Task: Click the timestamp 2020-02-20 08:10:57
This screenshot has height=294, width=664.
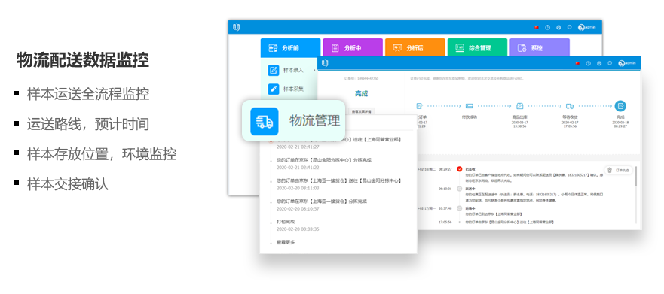Action: (298, 209)
